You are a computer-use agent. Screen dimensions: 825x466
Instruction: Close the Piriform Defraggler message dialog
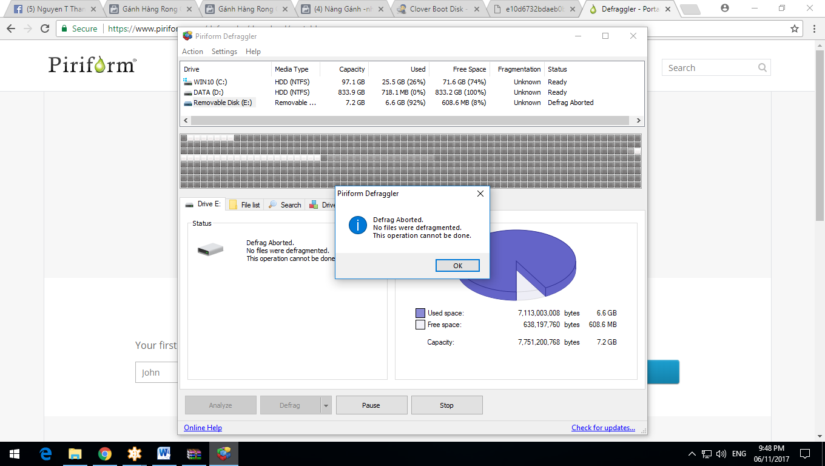pos(480,194)
